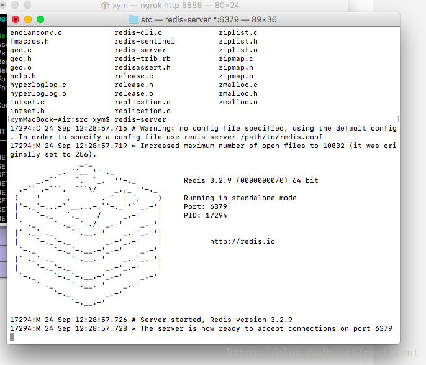Click the folder icon in redis-server title bar

(133, 19)
